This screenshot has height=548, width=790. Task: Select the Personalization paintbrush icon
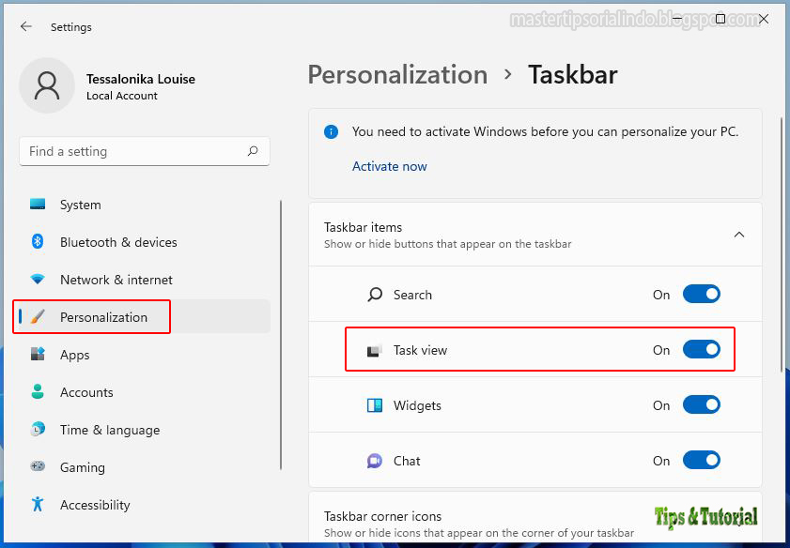click(x=38, y=316)
